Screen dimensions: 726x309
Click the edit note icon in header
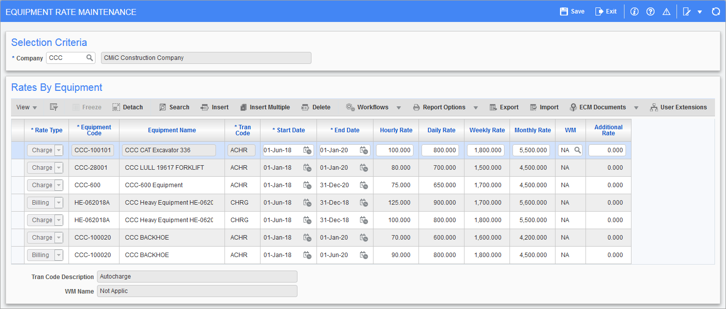tap(687, 11)
